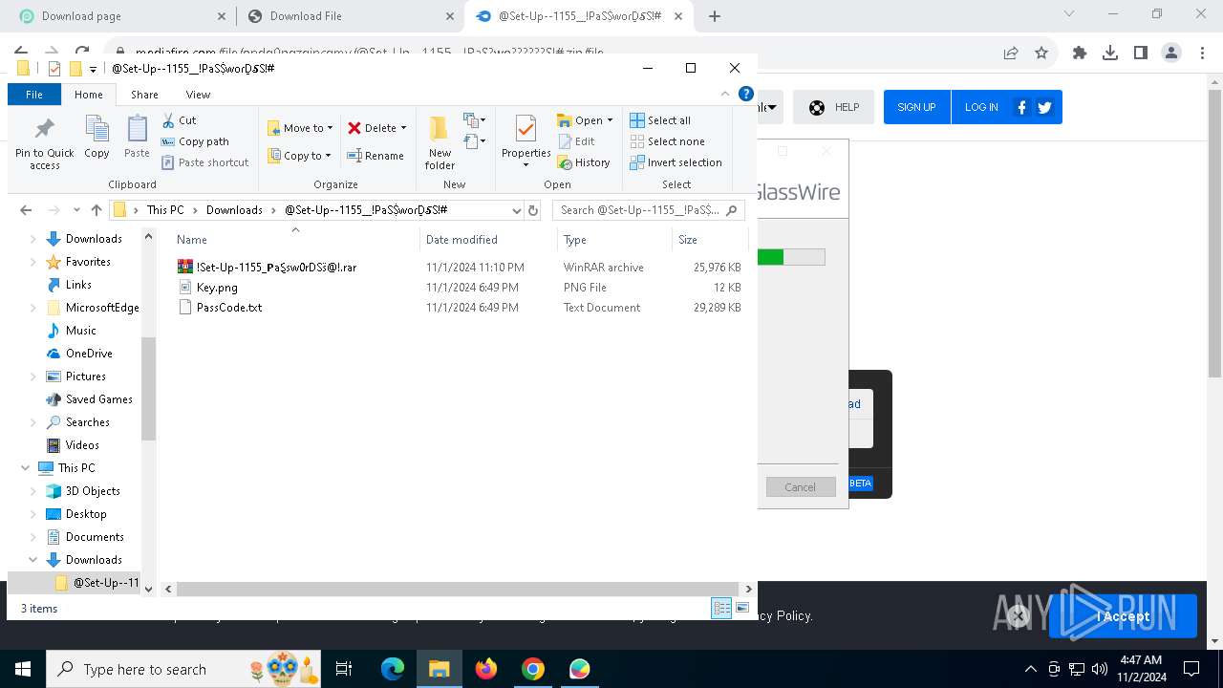Switch to details view layout icon
The height and width of the screenshot is (688, 1223).
coord(721,608)
